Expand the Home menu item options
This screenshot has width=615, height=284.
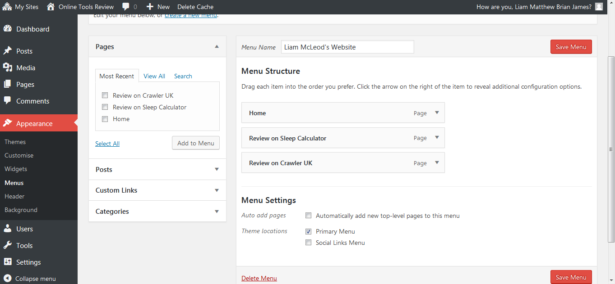coord(437,113)
